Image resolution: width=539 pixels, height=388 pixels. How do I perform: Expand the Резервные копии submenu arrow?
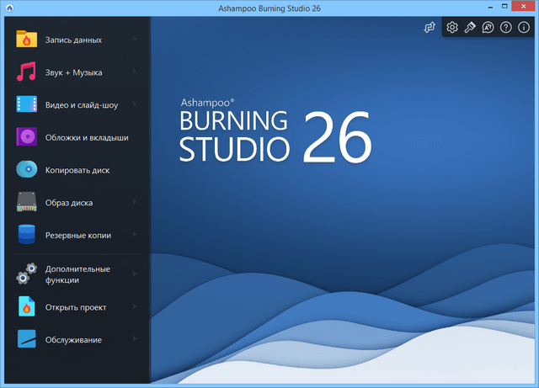click(135, 236)
